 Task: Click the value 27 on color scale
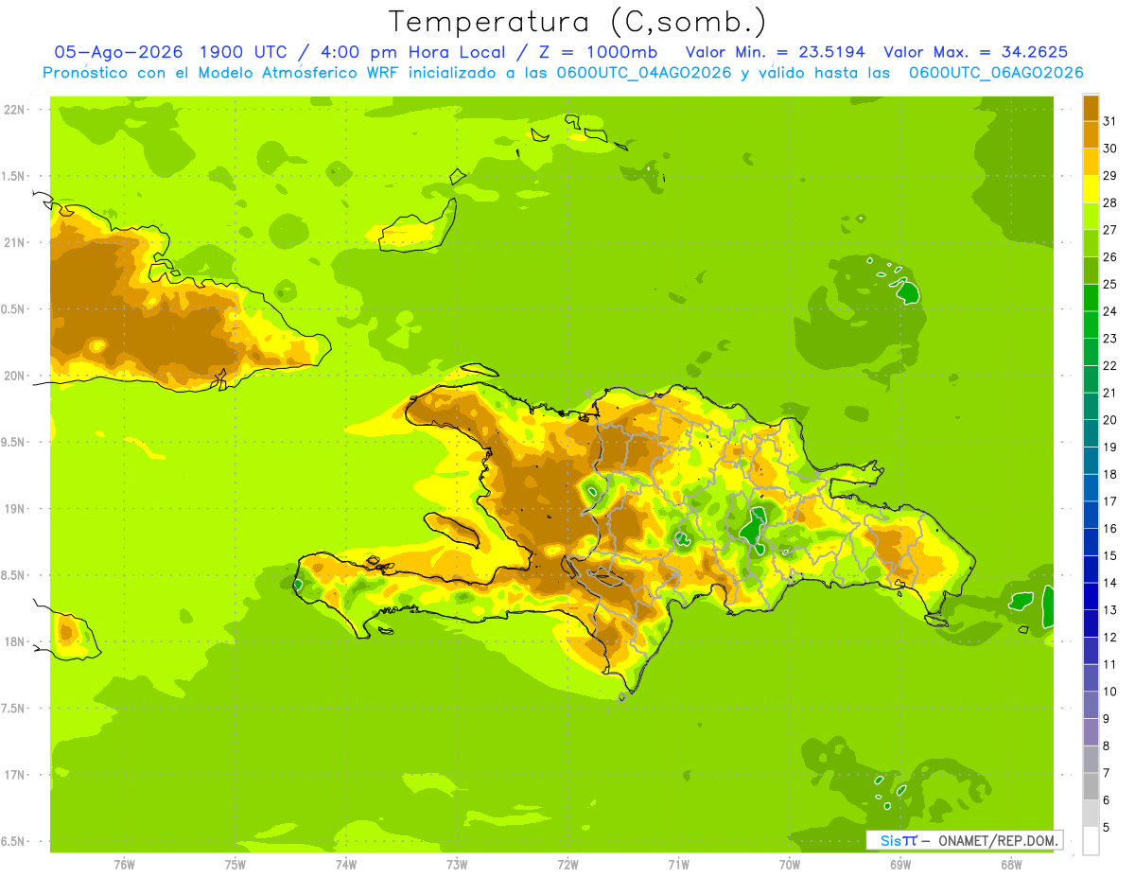[x=1110, y=230]
